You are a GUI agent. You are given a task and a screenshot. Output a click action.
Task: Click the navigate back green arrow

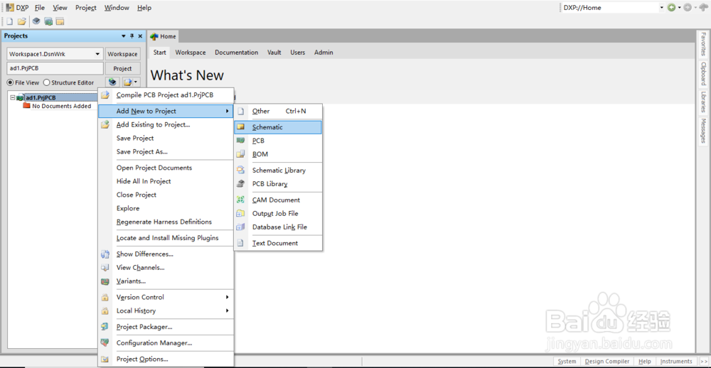tap(671, 8)
